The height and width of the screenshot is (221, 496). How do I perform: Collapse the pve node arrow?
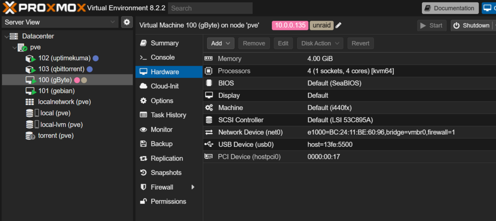14,48
